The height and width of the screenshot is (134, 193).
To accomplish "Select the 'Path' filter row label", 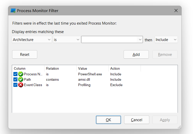I will [27, 79].
